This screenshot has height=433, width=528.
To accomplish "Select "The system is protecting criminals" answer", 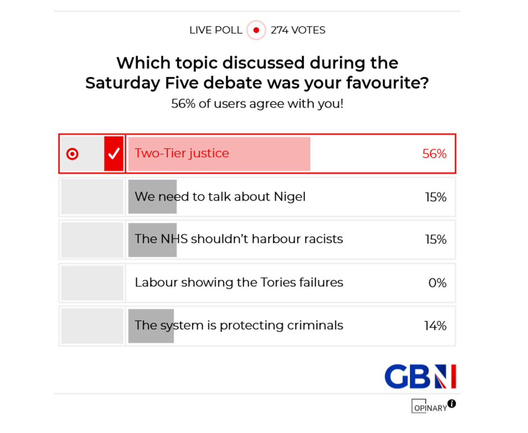I will point(239,326).
